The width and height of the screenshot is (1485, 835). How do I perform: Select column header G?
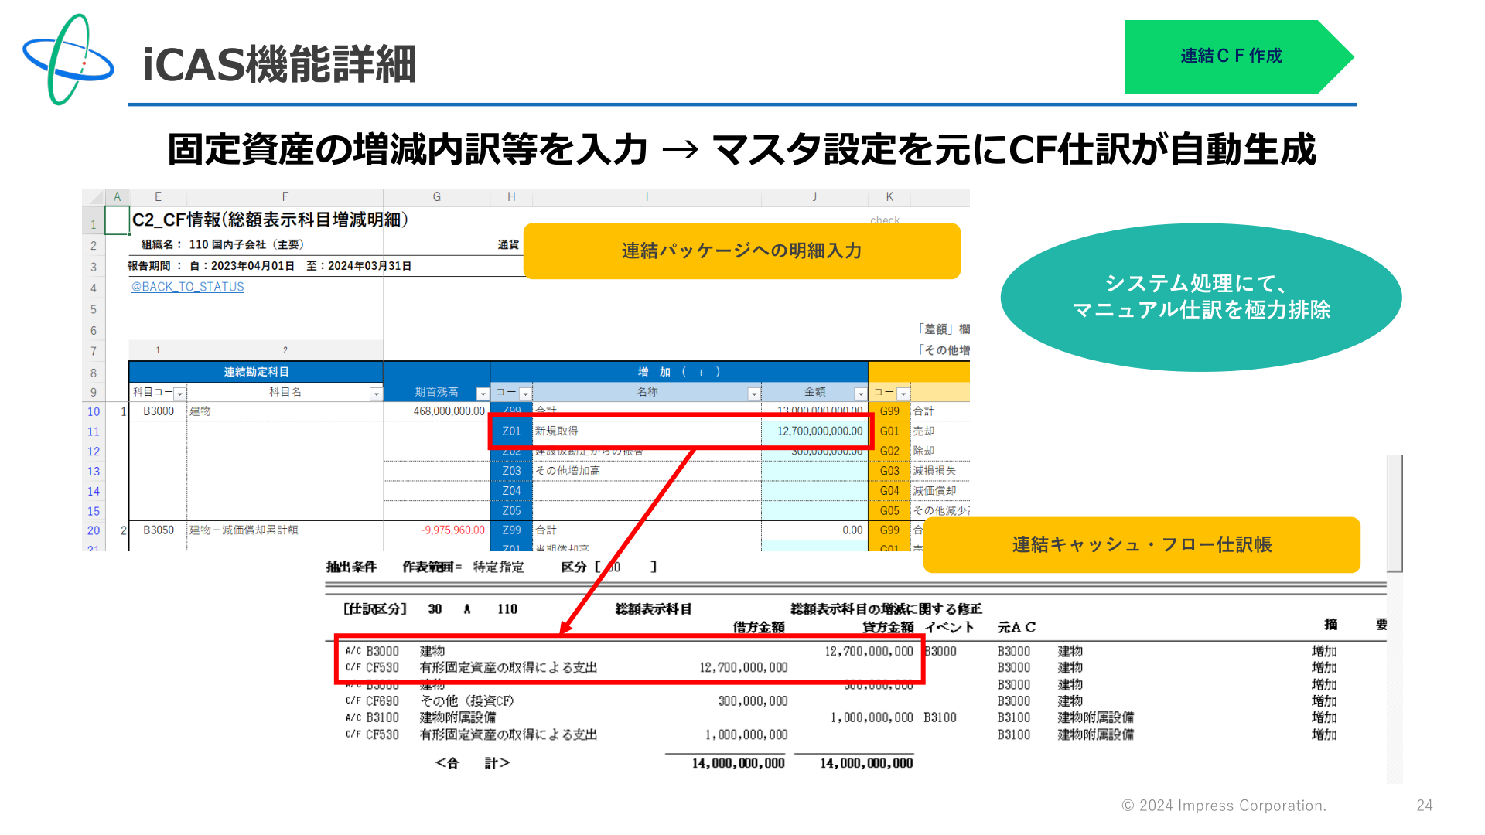(437, 197)
